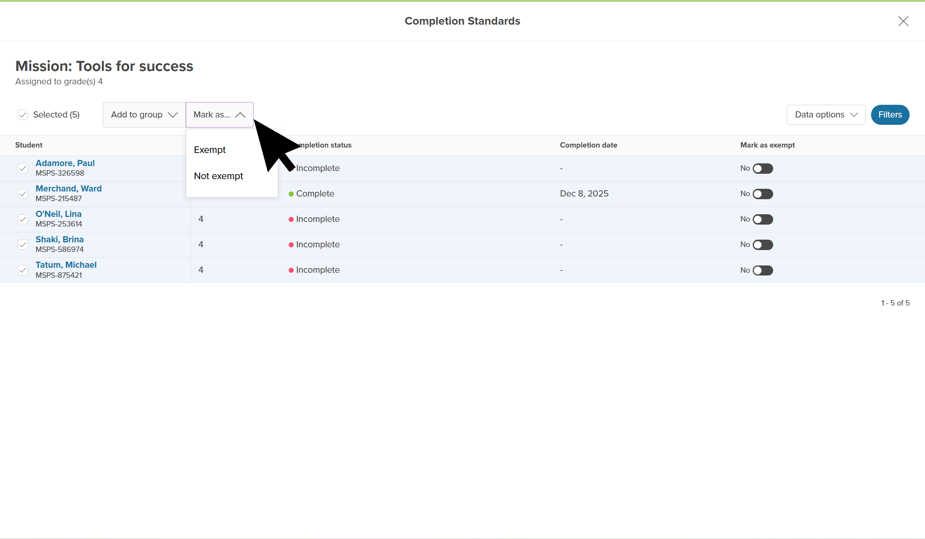Deselect Merchand, Ward row checkbox
The height and width of the screenshot is (539, 925).
pos(23,194)
